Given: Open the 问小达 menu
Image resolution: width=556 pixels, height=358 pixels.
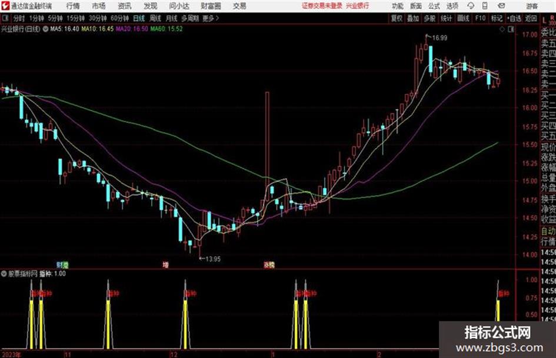Looking at the screenshot, I should coord(179,6).
